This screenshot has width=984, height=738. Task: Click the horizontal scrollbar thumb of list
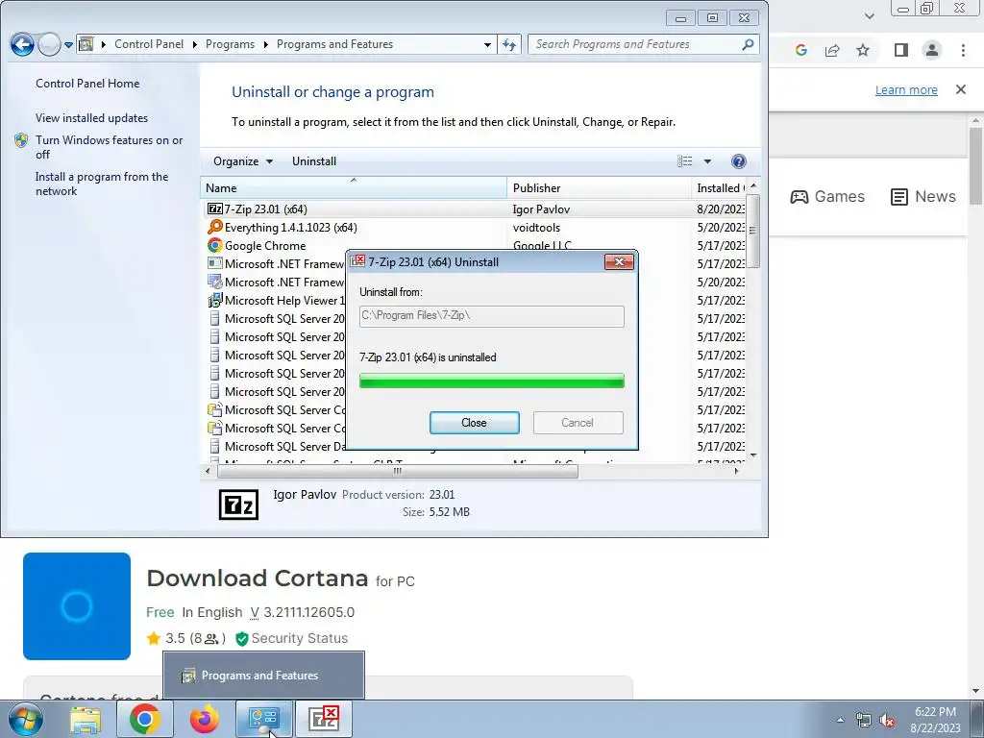pos(397,471)
